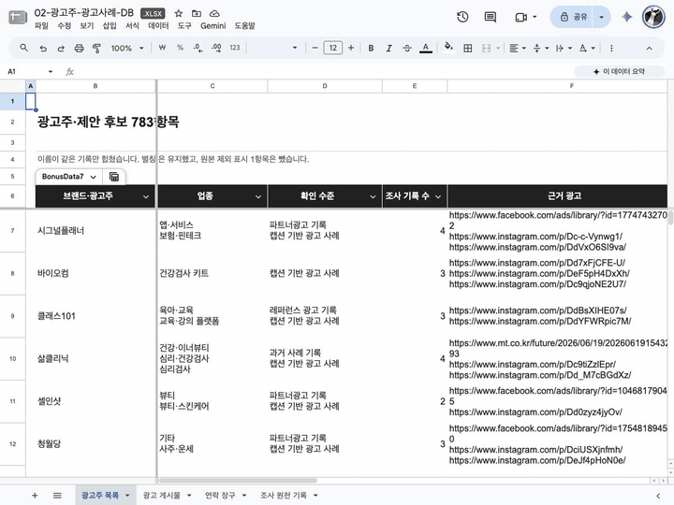Click the print icon

79,48
